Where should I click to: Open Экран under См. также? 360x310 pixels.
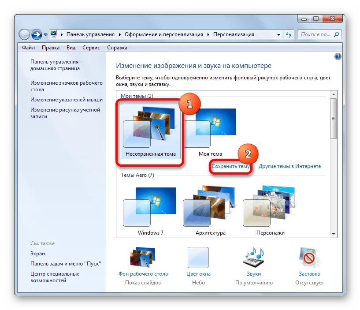37,254
